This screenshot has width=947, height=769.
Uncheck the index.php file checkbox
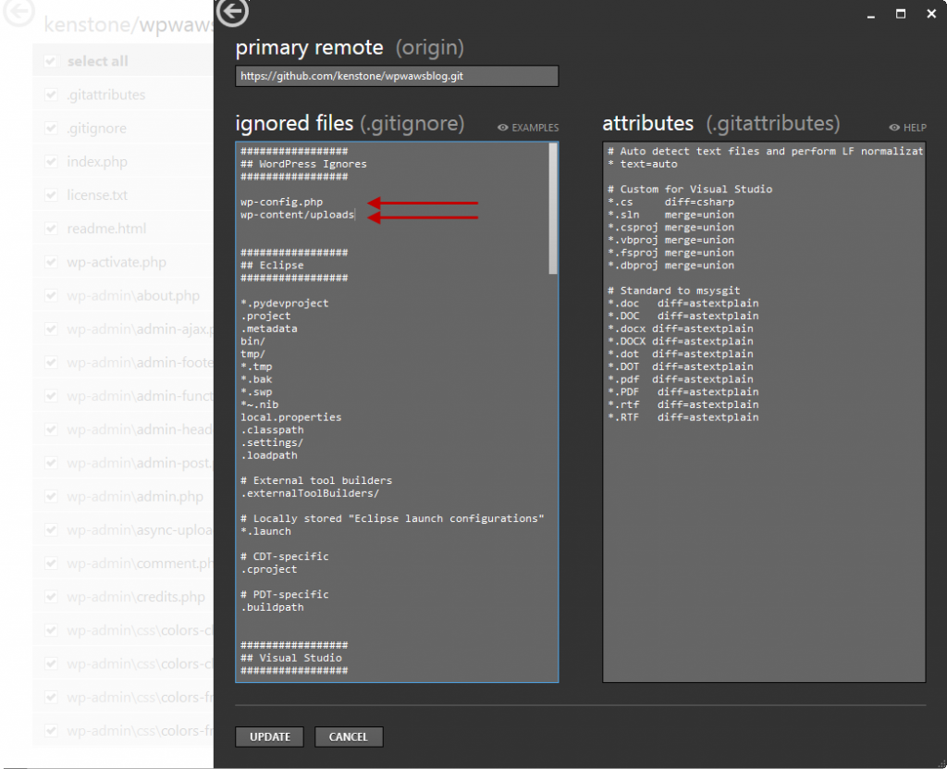[x=51, y=162]
